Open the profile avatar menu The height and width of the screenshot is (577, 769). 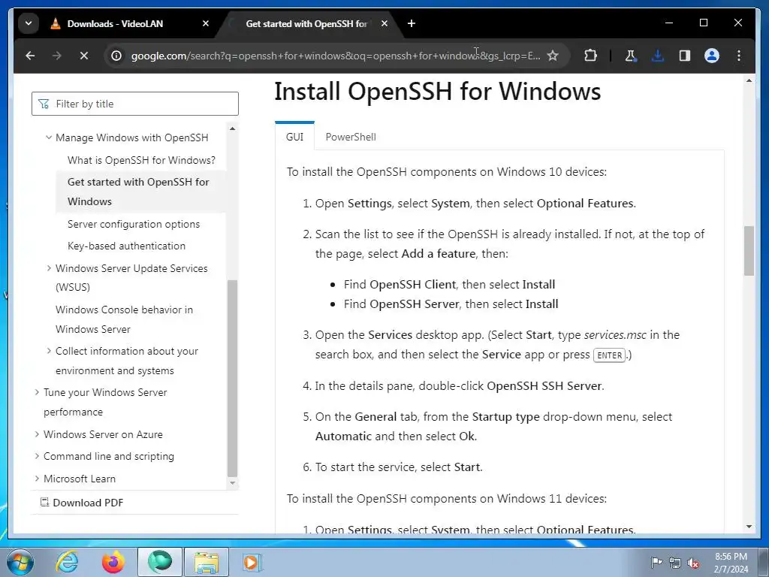[712, 56]
